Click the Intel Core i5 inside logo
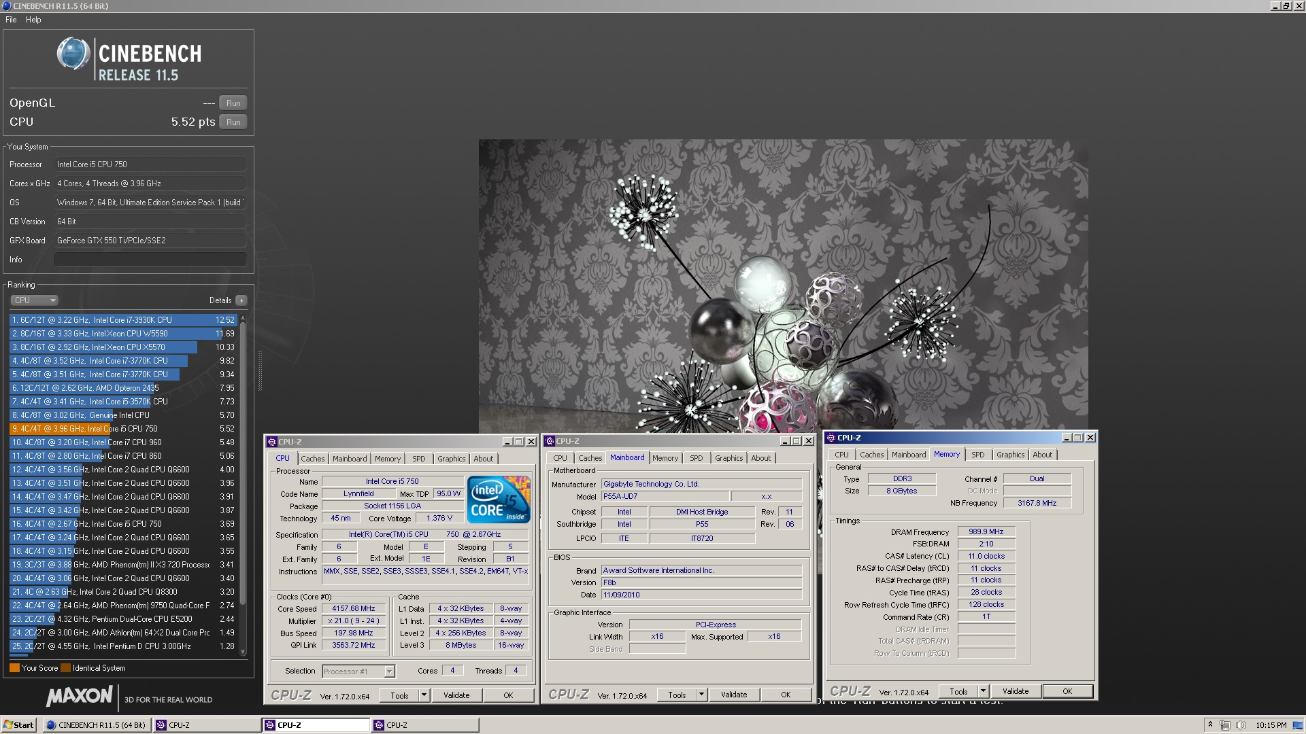Viewport: 1306px width, 734px height. 499,500
